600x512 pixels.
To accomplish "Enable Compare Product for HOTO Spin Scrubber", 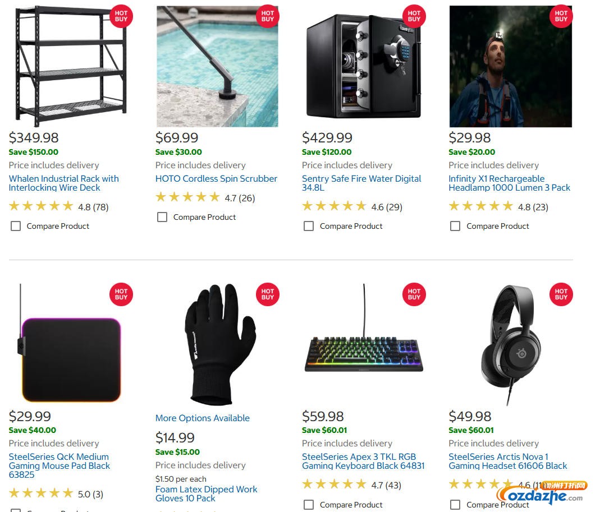I will (x=162, y=217).
